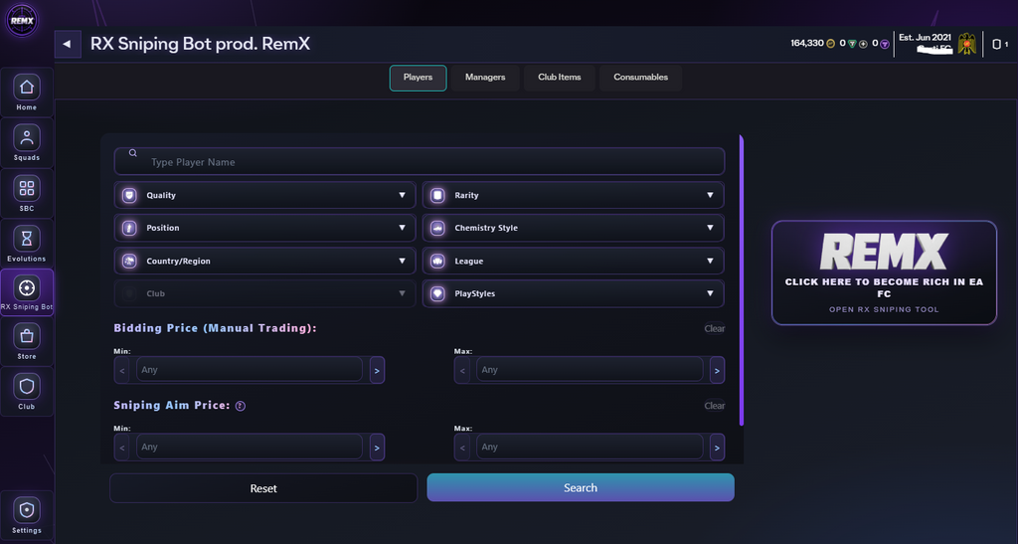Decrease Bidding Price Min value
Image resolution: width=1018 pixels, height=544 pixels.
click(122, 370)
